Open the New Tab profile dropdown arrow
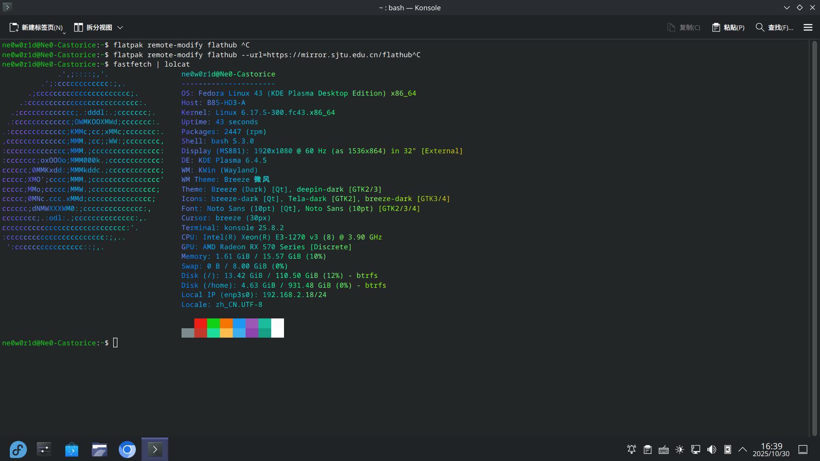This screenshot has width=820, height=461. point(64,32)
